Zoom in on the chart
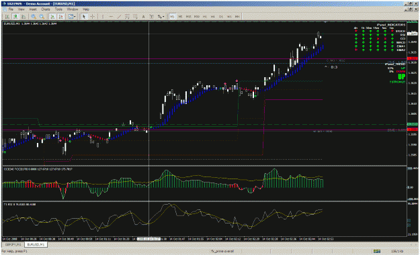420x255 pixels. [x=34, y=17]
